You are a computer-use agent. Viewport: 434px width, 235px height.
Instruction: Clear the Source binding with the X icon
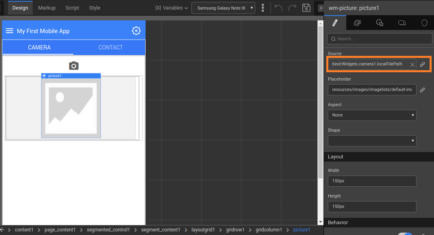click(412, 64)
